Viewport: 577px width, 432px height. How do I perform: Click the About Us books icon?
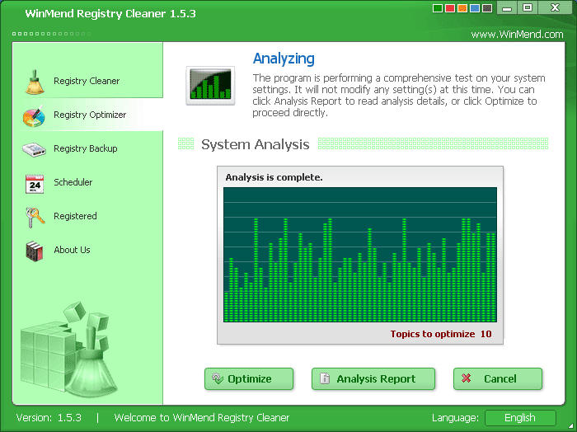pyautogui.click(x=35, y=251)
